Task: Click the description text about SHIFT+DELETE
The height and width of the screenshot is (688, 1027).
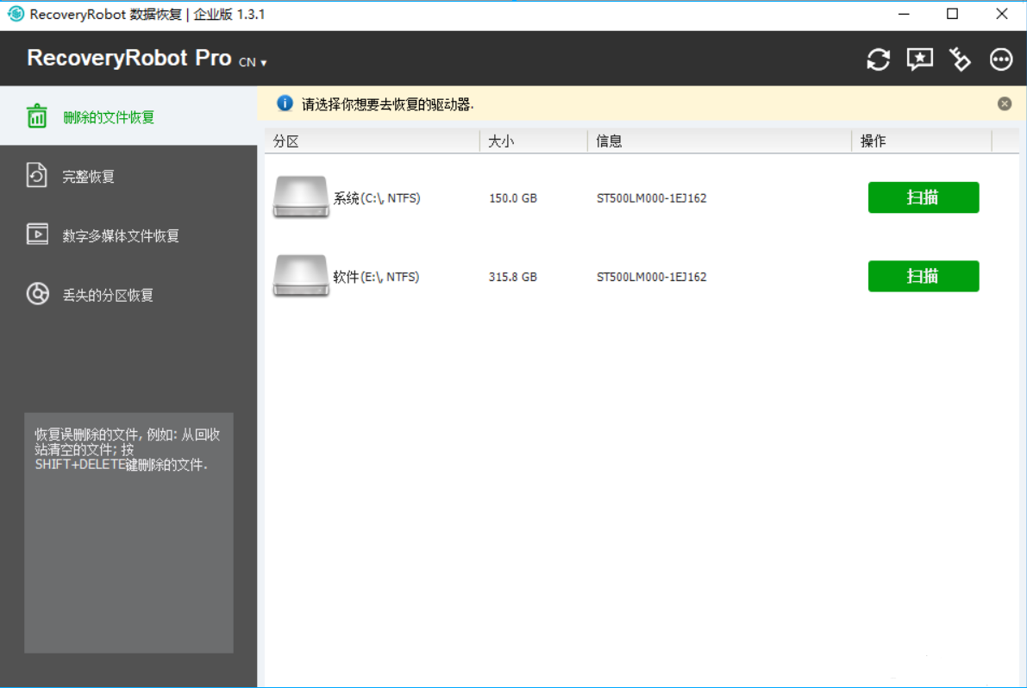Action: pos(127,450)
